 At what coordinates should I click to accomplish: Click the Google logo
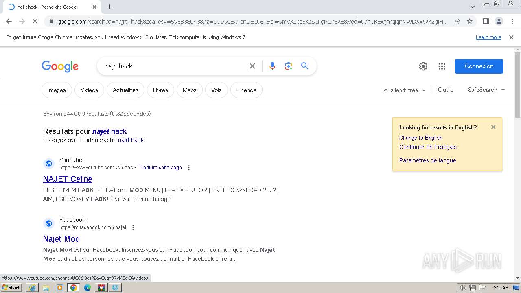[x=60, y=66]
